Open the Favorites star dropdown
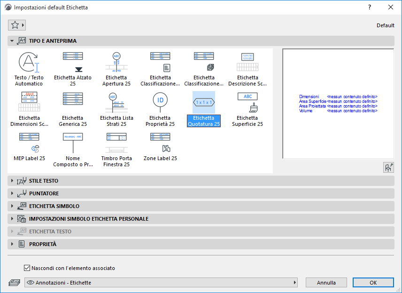Screen dimensions: 402x293 coord(17,25)
